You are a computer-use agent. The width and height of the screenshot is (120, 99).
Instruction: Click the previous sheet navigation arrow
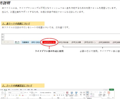click(4, 42)
